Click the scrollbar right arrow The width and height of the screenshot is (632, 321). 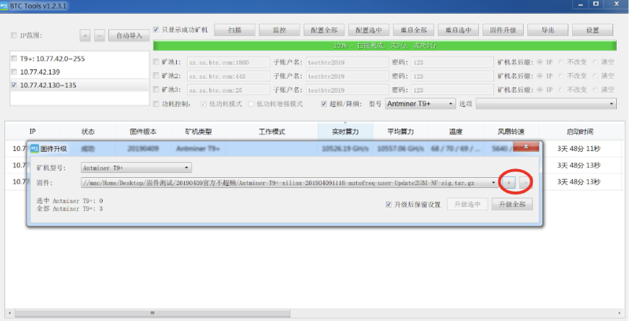620,313
